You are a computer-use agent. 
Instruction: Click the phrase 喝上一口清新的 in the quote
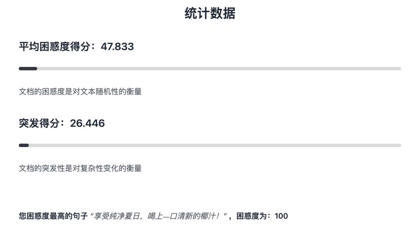coord(174,216)
